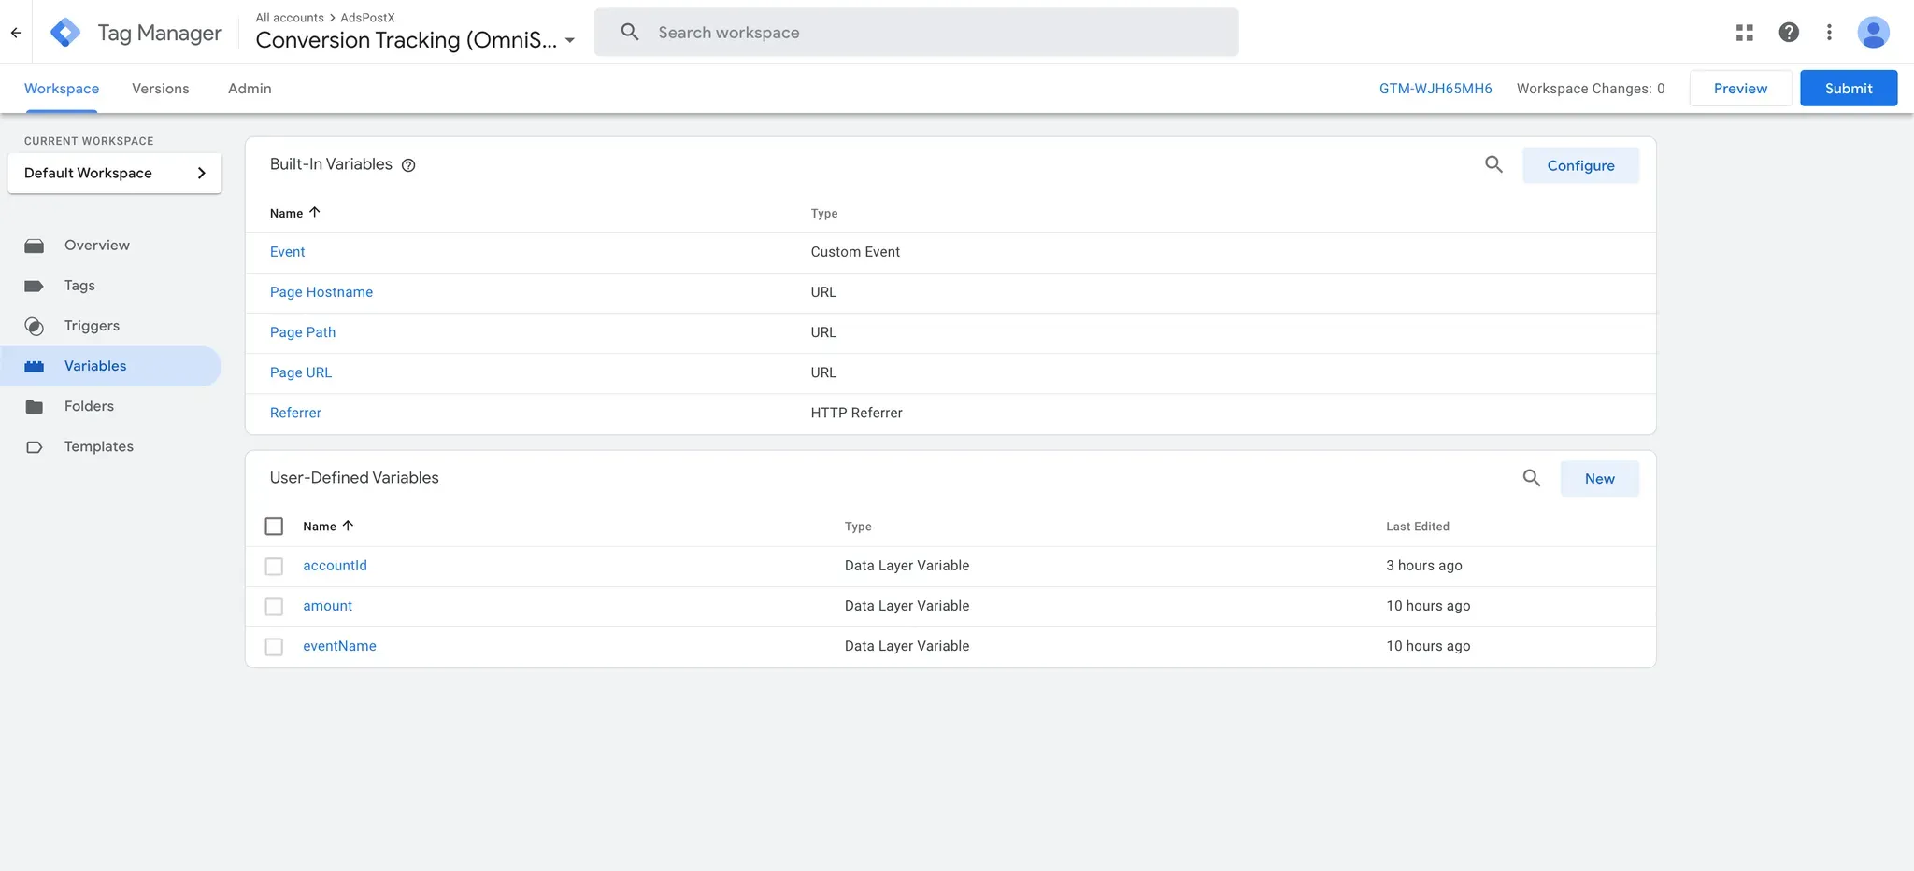Search within Built-In Variables

(1493, 165)
